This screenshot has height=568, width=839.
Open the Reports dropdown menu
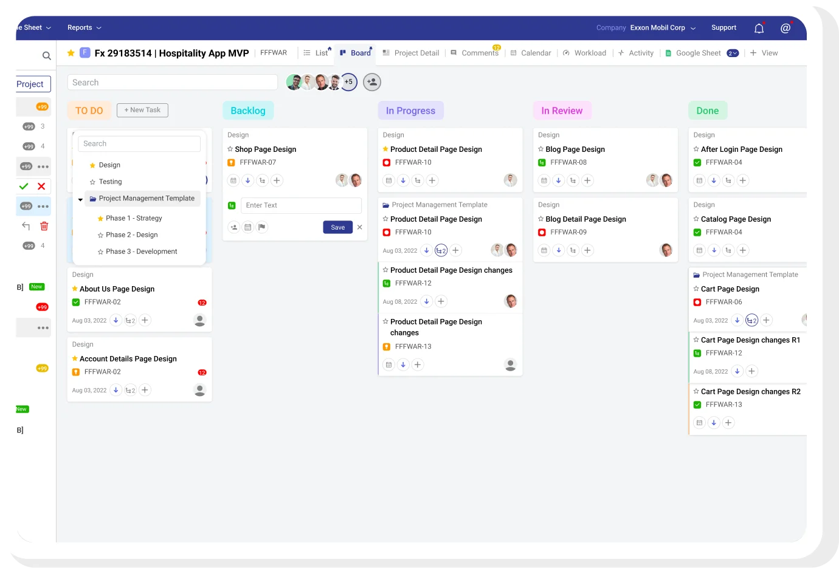(85, 28)
